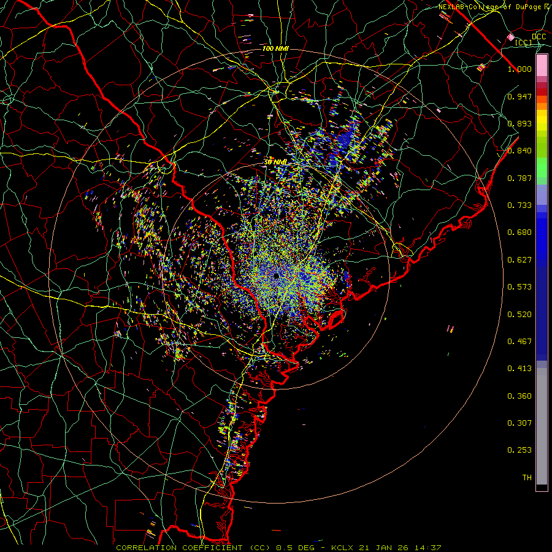Select the 0.840 scale value

519,151
